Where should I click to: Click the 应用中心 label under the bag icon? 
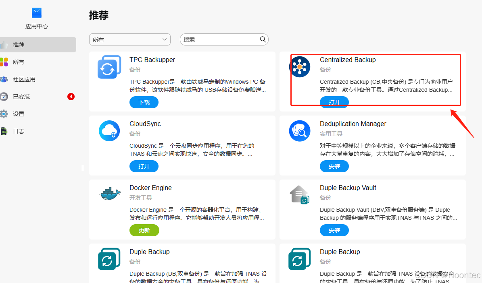click(37, 27)
